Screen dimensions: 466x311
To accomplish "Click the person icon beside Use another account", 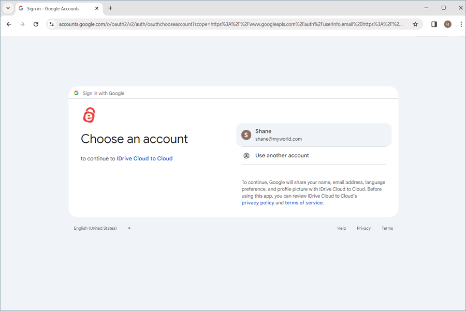I will coord(246,156).
